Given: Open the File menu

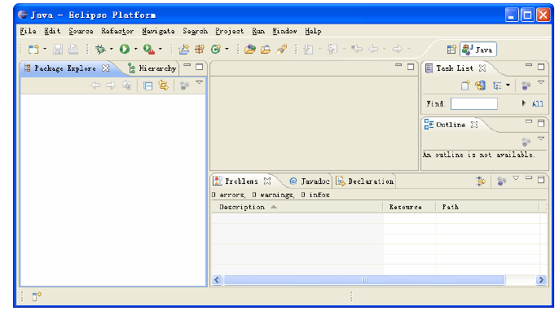Looking at the screenshot, I should pyautogui.click(x=28, y=32).
